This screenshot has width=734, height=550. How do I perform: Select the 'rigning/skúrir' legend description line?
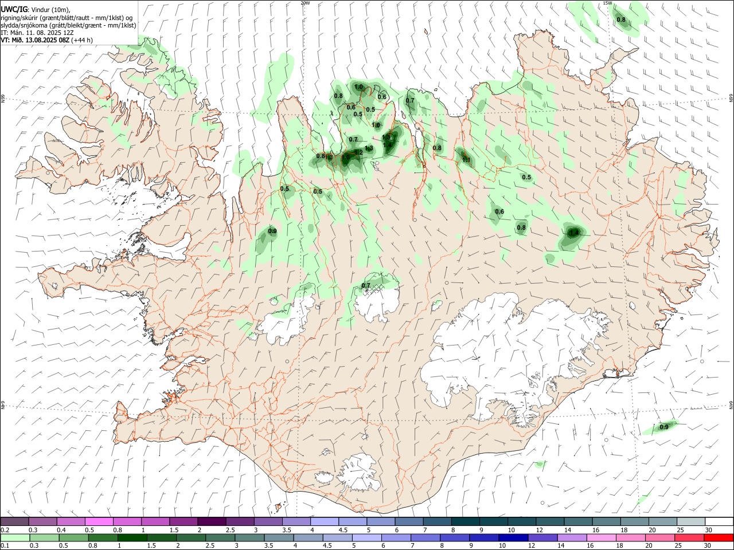pyautogui.click(x=67, y=18)
